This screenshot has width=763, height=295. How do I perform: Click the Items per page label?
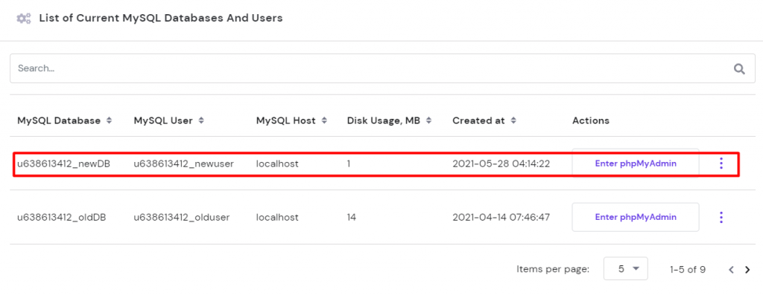tap(554, 269)
